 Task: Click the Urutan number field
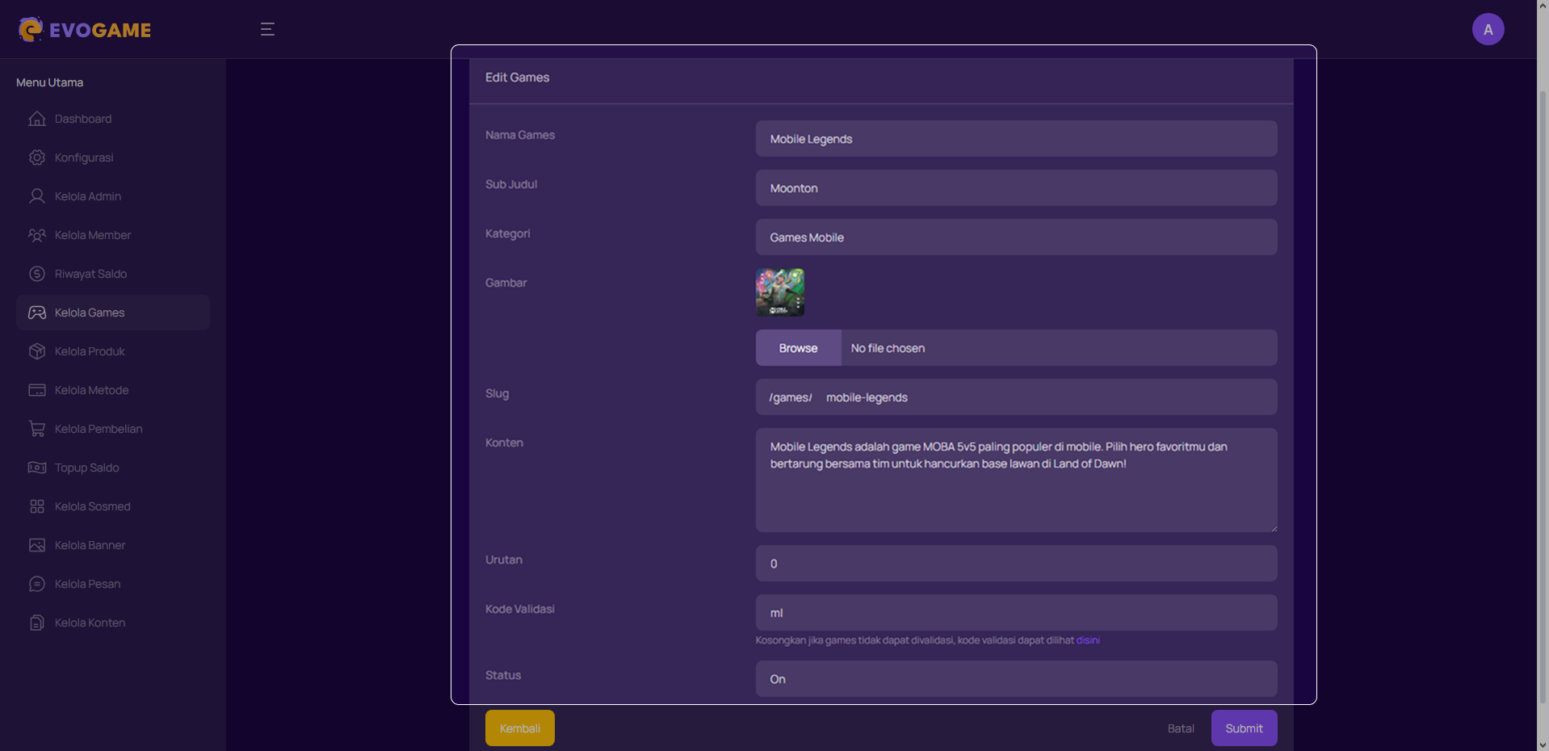pyautogui.click(x=1016, y=564)
